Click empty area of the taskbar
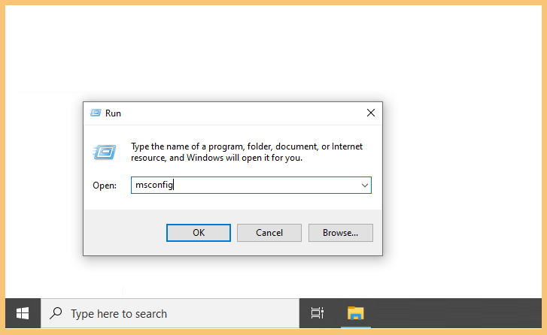Image resolution: width=547 pixels, height=335 pixels. (454, 313)
